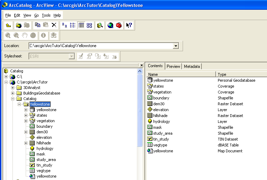The image size is (267, 180).
Task: Open the Help menu
Action: point(57,15)
